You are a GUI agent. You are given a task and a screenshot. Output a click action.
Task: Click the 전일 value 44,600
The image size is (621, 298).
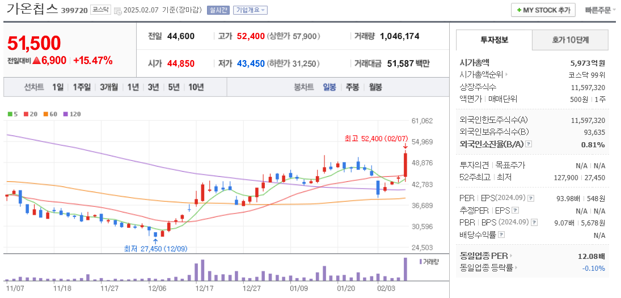(x=180, y=36)
